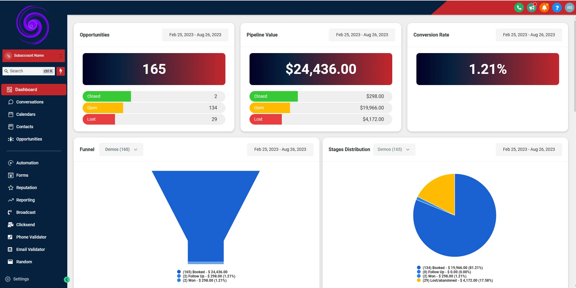Click red Lost bar in Opportunities card
This screenshot has height=288, width=576.
(x=99, y=119)
